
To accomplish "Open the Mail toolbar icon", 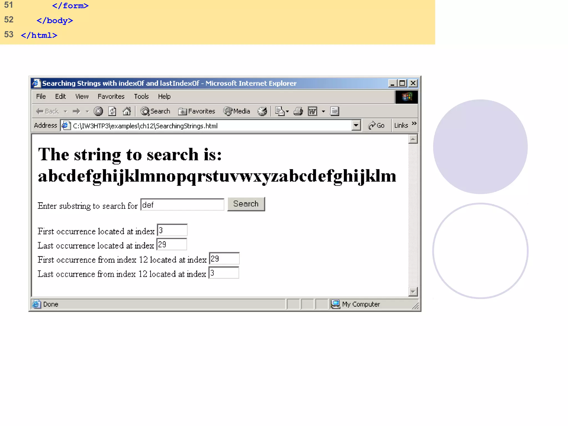I will [280, 111].
